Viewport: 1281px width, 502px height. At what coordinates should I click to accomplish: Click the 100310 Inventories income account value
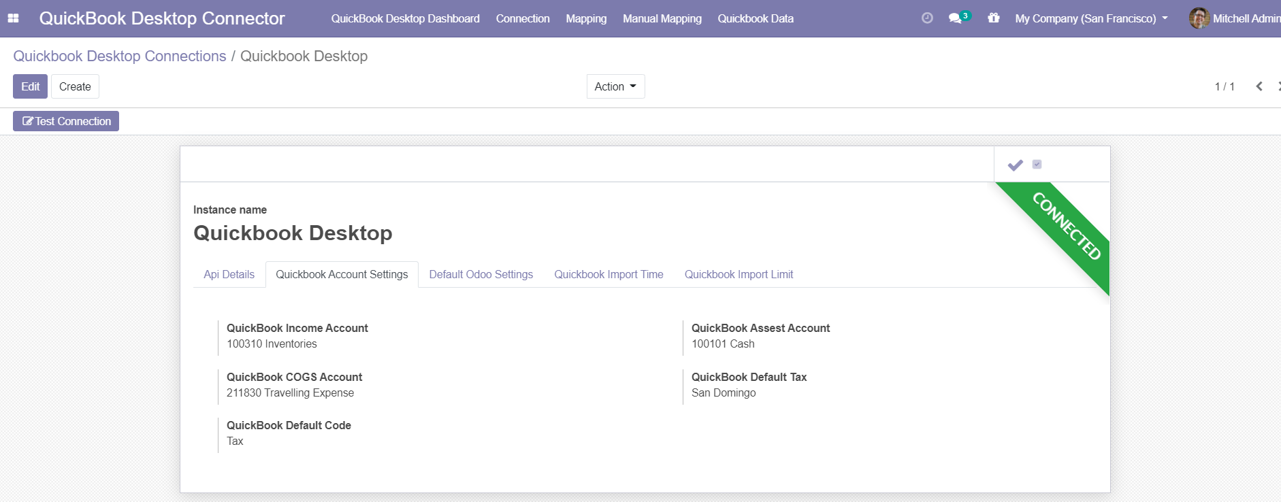(x=272, y=344)
